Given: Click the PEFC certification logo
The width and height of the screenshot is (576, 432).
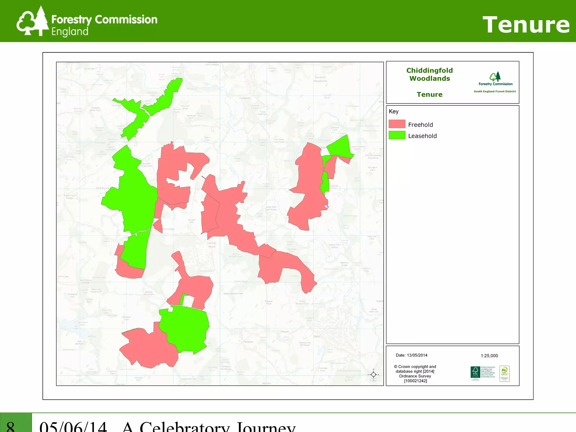Looking at the screenshot, I should click(x=504, y=373).
